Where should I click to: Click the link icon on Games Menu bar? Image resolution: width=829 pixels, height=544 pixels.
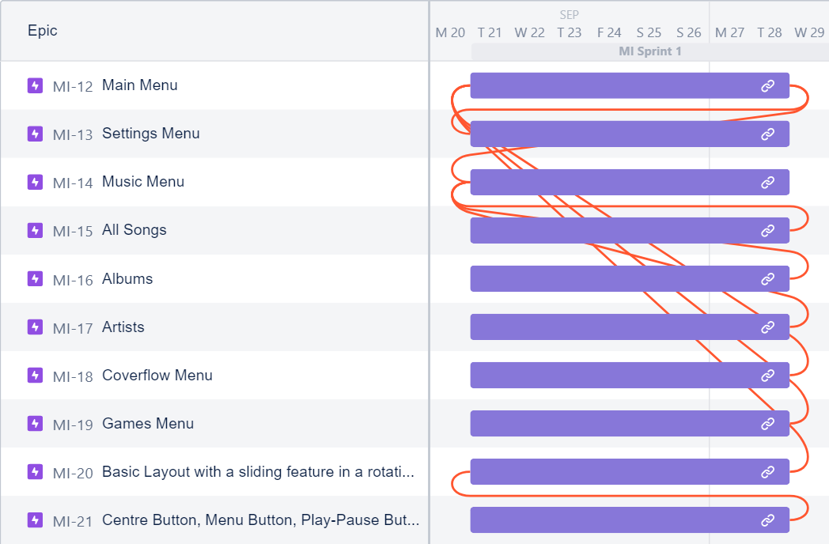767,424
